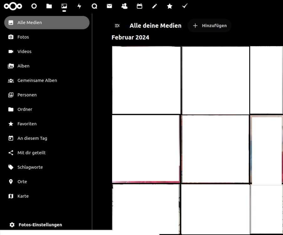The height and width of the screenshot is (235, 283).
Task: Open the Photos app icon in top bar
Action: click(64, 6)
